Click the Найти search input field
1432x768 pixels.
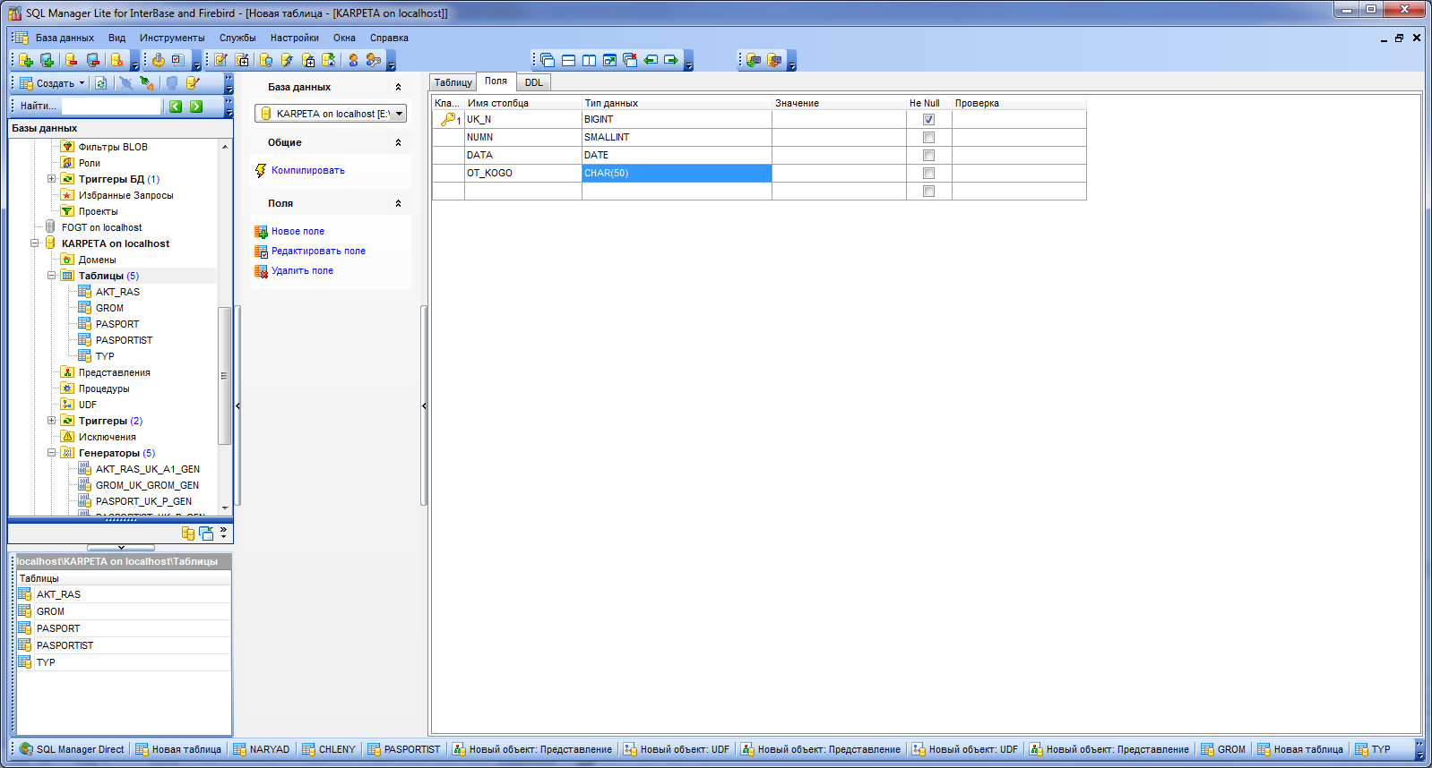[110, 106]
